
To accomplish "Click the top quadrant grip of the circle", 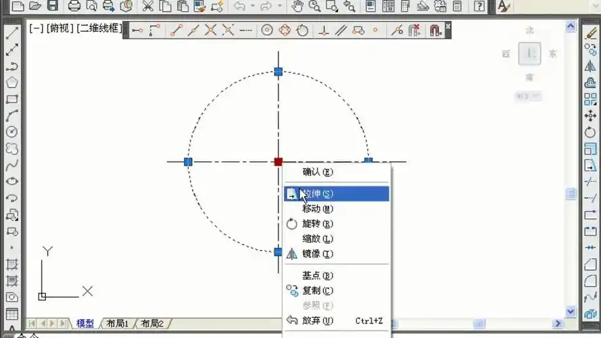I will (279, 72).
